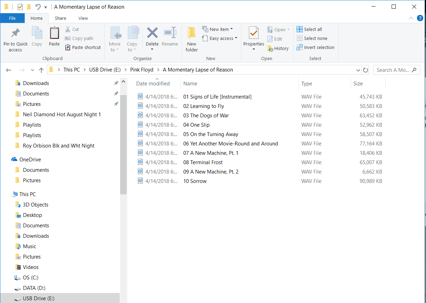Viewport: 426px width, 303px height.
Task: Click the Delete red X icon
Action: tap(152, 33)
